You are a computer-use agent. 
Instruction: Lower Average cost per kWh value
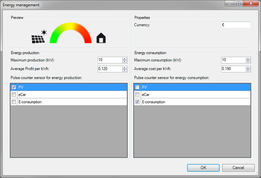point(248,70)
